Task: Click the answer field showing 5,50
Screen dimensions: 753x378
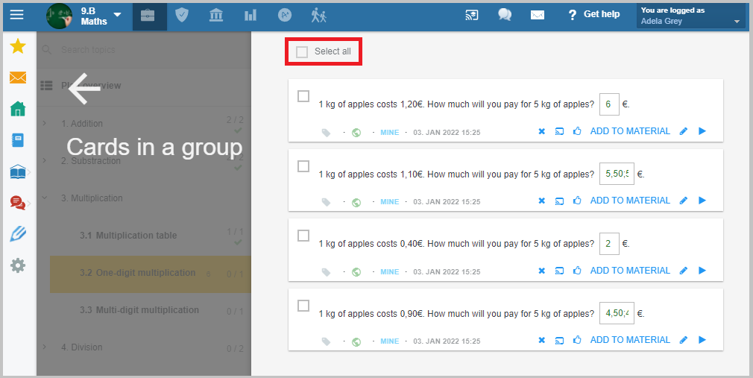Action: pos(617,174)
